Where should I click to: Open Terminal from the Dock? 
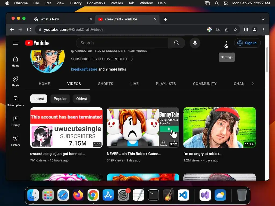(x=153, y=195)
